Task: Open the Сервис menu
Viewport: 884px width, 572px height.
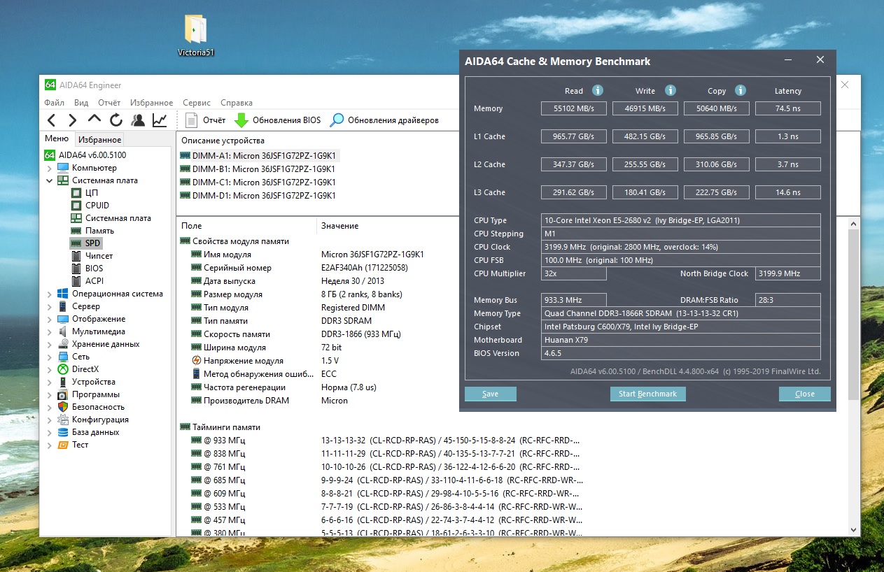Action: [197, 103]
